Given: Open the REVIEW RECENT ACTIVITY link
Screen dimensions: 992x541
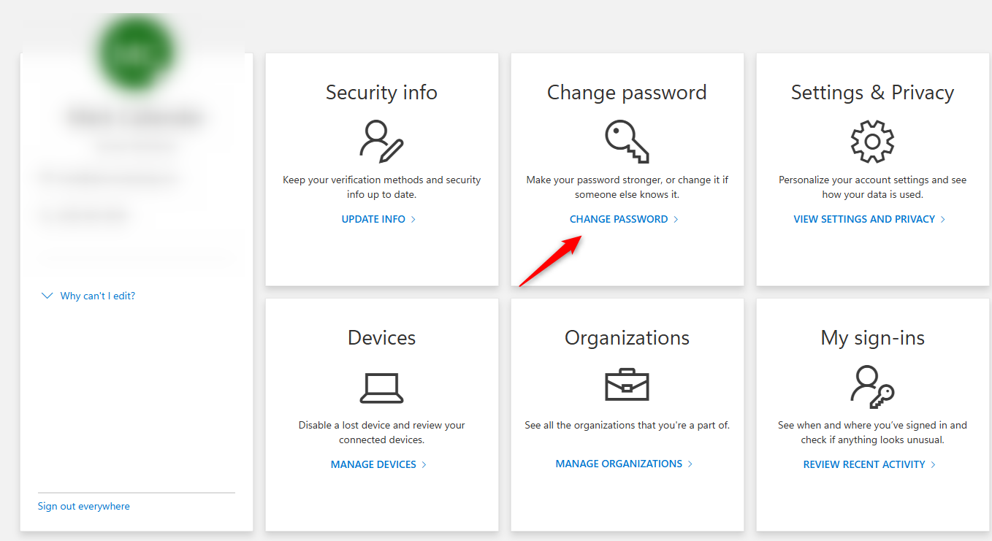Looking at the screenshot, I should pyautogui.click(x=864, y=464).
